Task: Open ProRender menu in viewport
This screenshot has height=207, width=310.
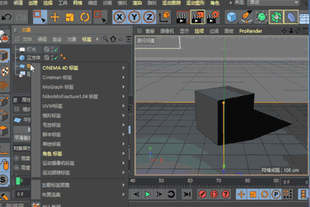Action: pyautogui.click(x=250, y=31)
